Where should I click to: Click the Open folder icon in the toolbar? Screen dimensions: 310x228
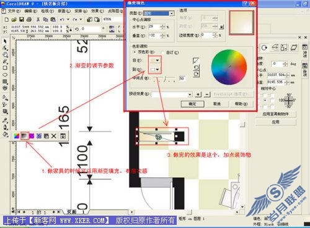point(14,20)
